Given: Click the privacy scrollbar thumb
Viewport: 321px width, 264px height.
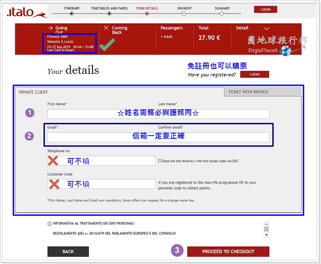Looking at the screenshot, I should point(266,229).
